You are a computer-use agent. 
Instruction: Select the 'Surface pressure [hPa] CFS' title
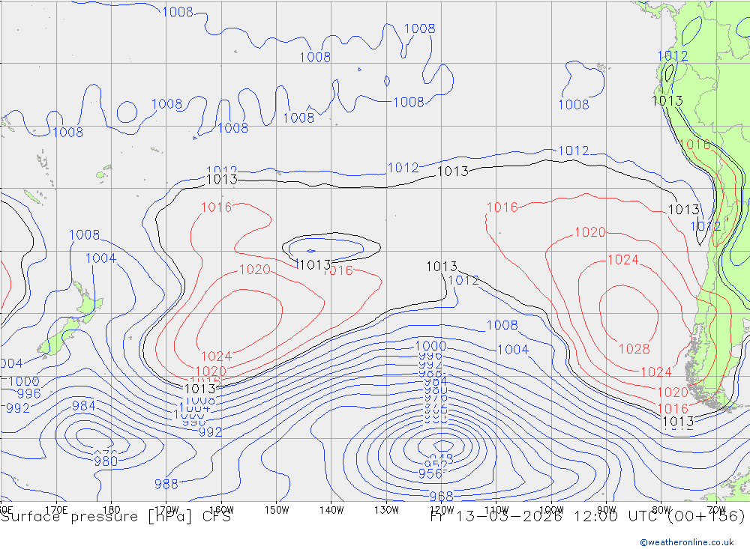pos(115,517)
